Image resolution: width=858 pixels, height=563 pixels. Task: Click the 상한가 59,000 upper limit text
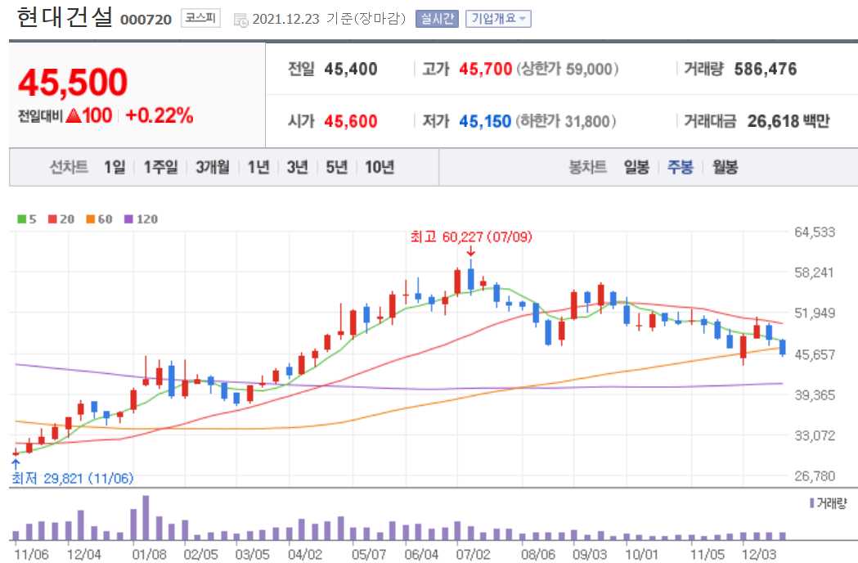(x=567, y=69)
